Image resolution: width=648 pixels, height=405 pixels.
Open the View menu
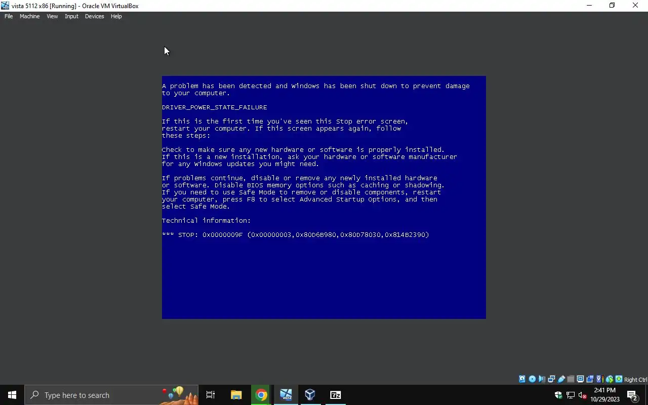pos(52,16)
